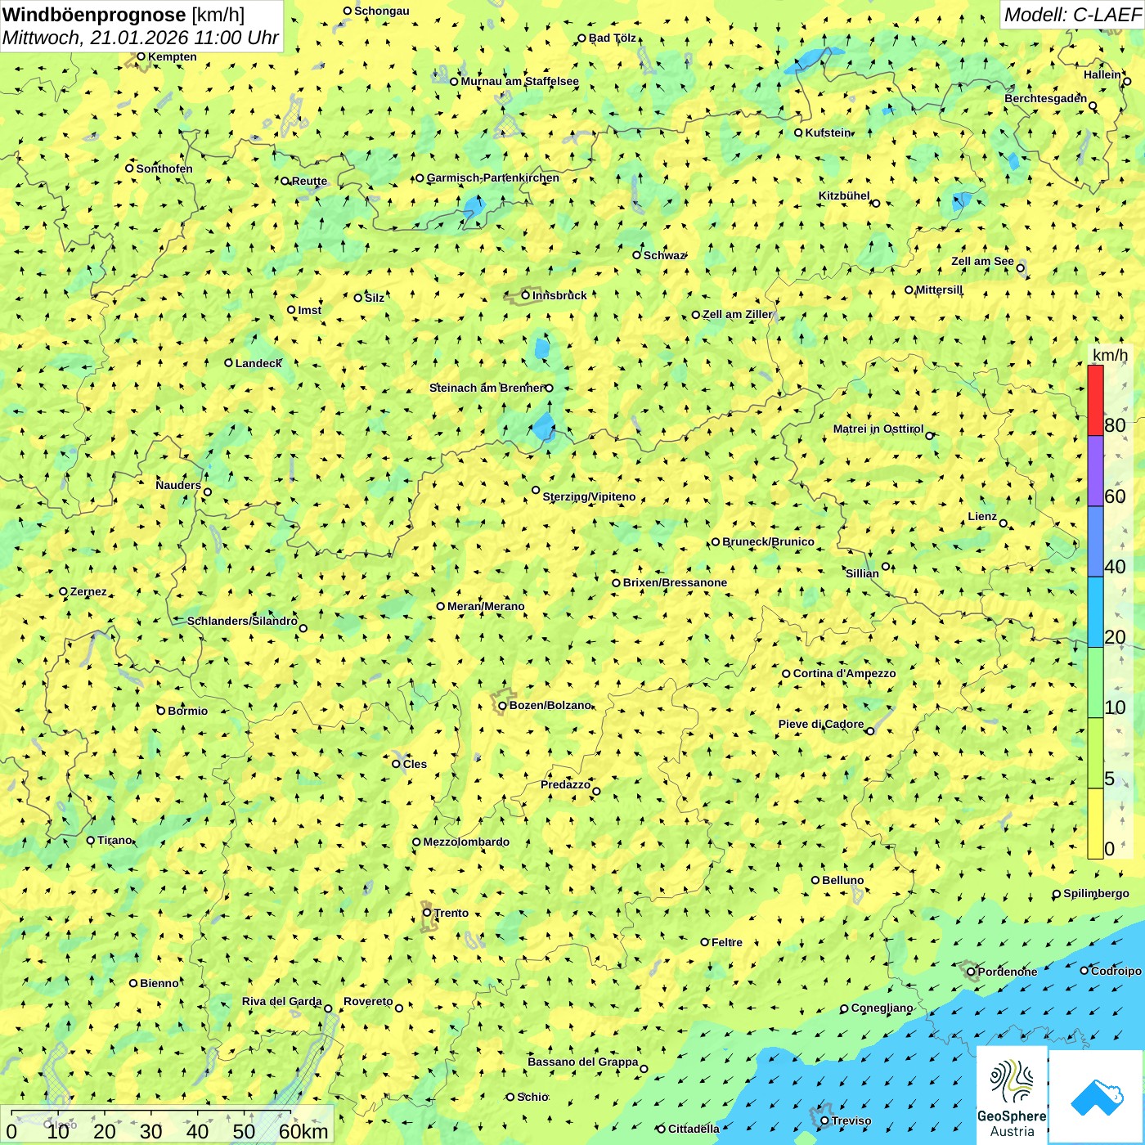Click the Trento city marker
This screenshot has height=1145, width=1145.
click(427, 913)
